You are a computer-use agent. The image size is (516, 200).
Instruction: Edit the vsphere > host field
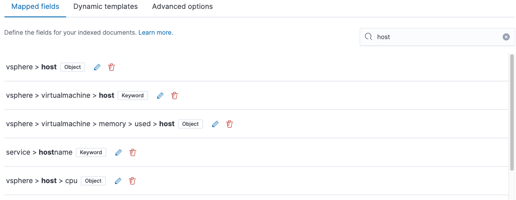pyautogui.click(x=97, y=67)
